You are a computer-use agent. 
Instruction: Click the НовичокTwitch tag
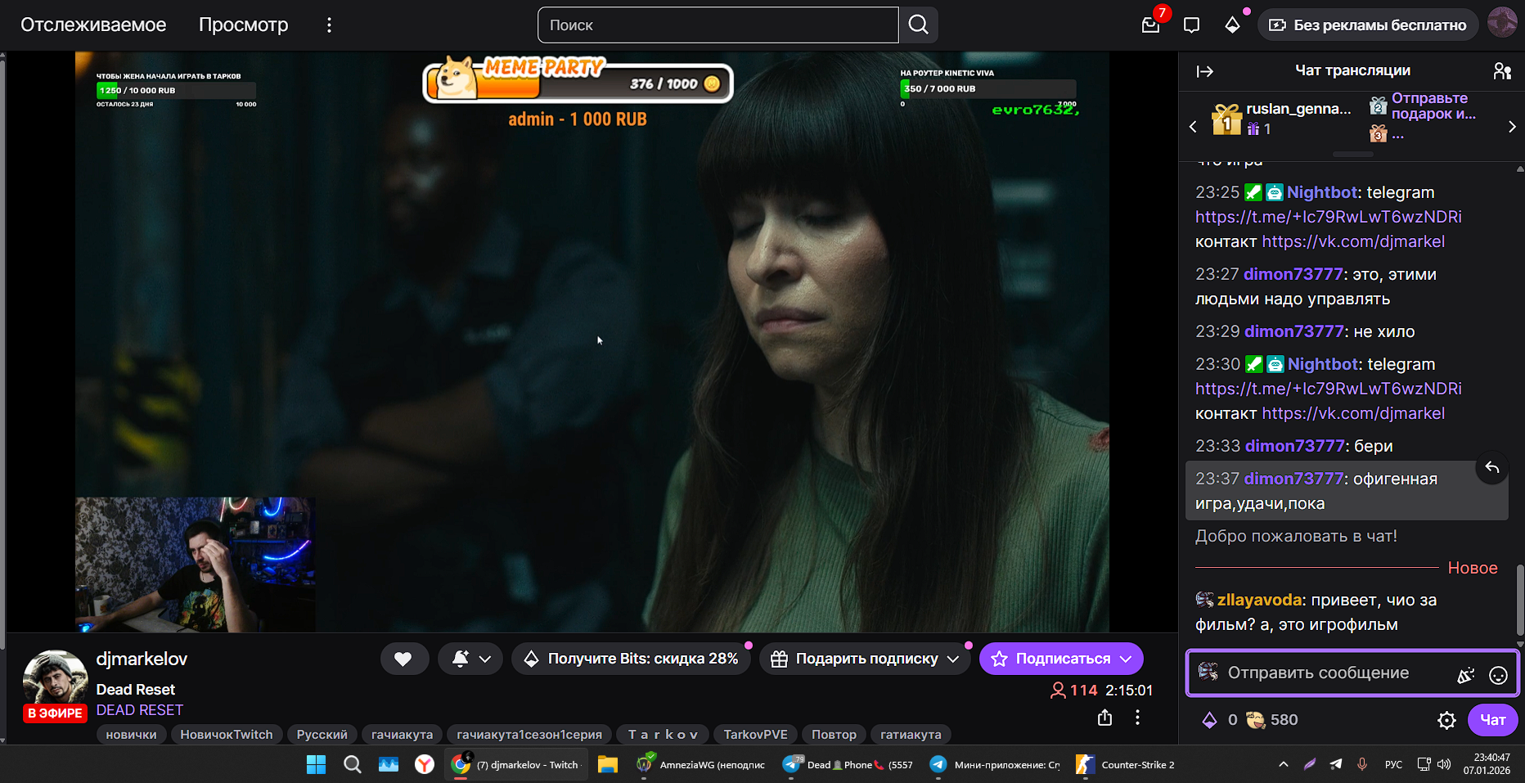227,735
